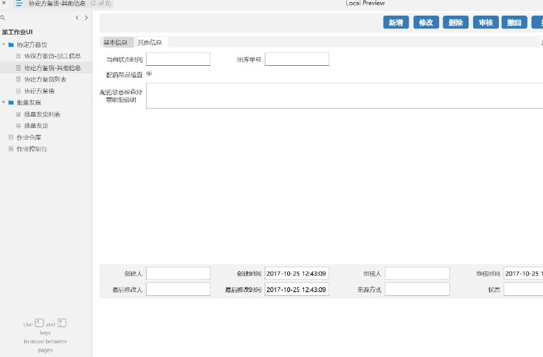Open the page title dropdown (2 of 8)
Image resolution: width=543 pixels, height=357 pixels.
click(x=64, y=3)
